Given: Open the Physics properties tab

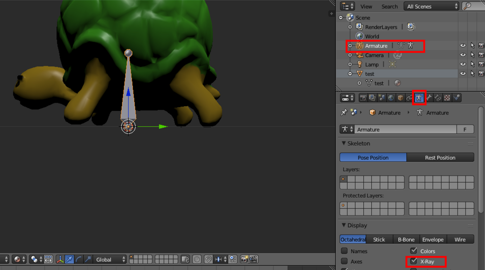Looking at the screenshot, I should pos(457,98).
